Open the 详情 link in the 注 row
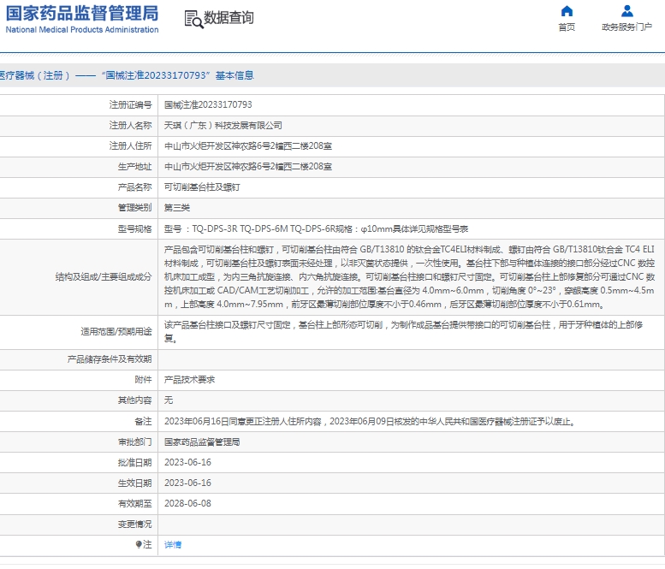The width and height of the screenshot is (665, 569). coord(173,545)
